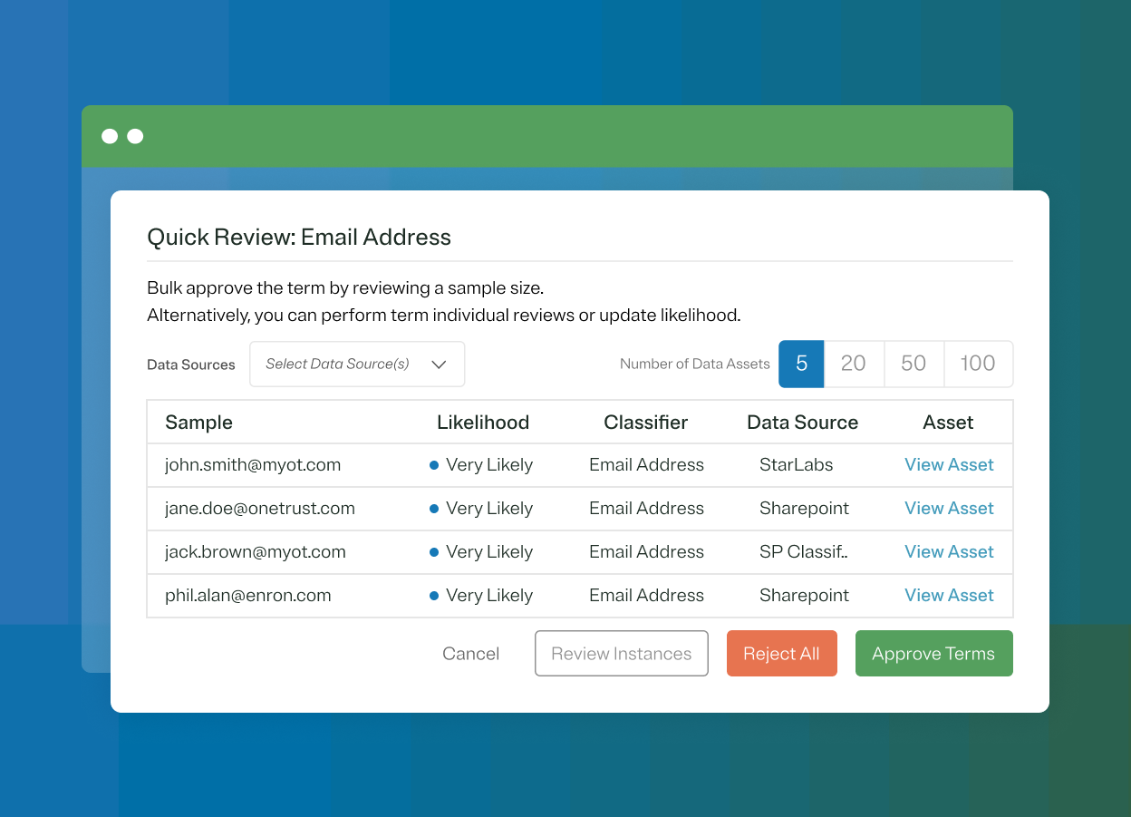Cancel the Quick Review dialog
Screen dimensions: 1131x817
pyautogui.click(x=470, y=653)
